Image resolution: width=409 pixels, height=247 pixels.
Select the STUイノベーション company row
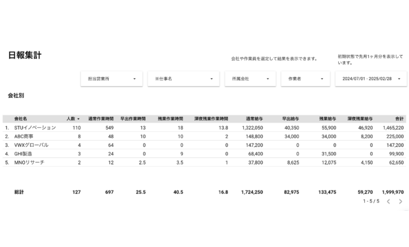(x=35, y=128)
